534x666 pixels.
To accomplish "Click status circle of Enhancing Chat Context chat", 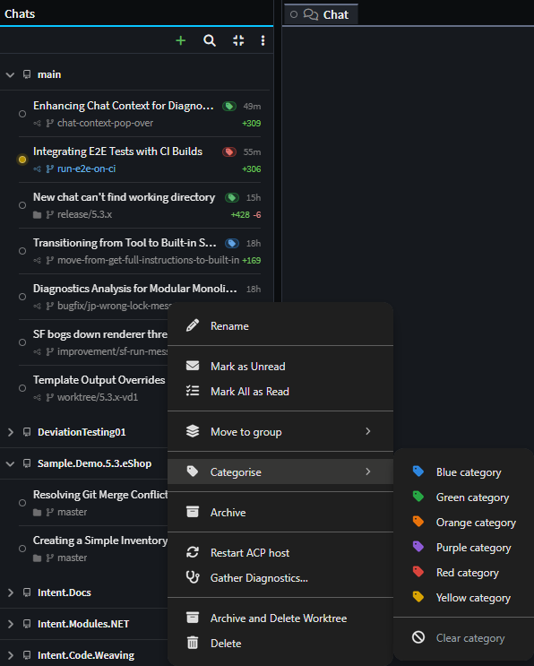I will [22, 114].
